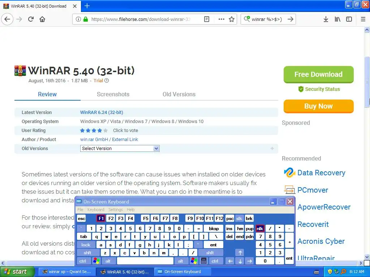Open the Select Version dropdown
Image resolution: width=370 pixels, height=277 pixels.
120,148
